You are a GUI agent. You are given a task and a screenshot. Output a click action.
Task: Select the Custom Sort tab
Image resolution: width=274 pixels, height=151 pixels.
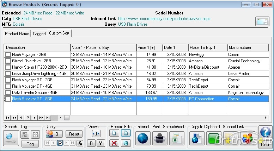click(59, 33)
